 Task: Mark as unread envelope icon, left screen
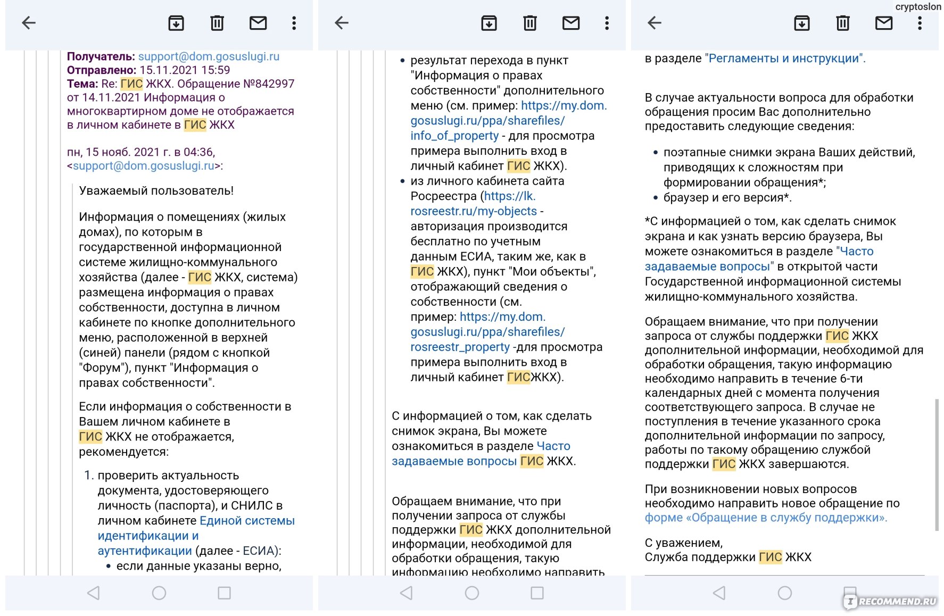258,23
